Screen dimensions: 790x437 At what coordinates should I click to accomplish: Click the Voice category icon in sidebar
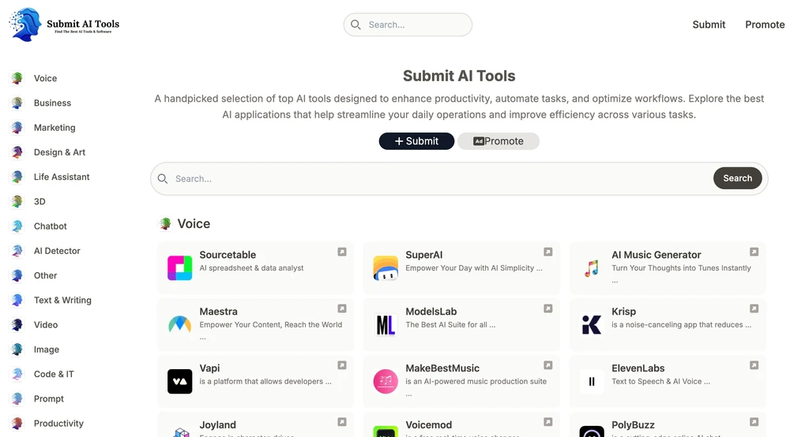[x=17, y=78]
